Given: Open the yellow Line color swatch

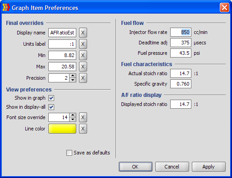Looking at the screenshot, I should 62,129.
